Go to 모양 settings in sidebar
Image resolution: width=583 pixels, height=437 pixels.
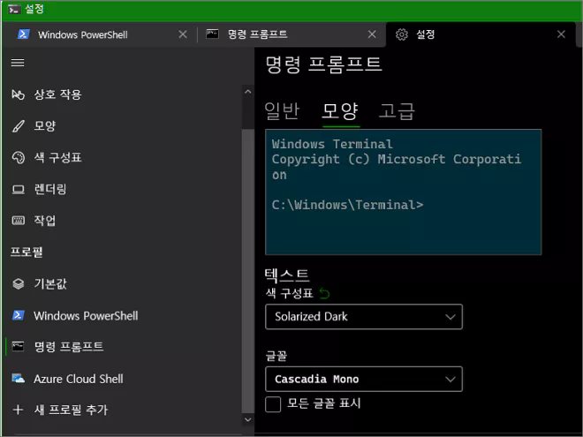123,126
